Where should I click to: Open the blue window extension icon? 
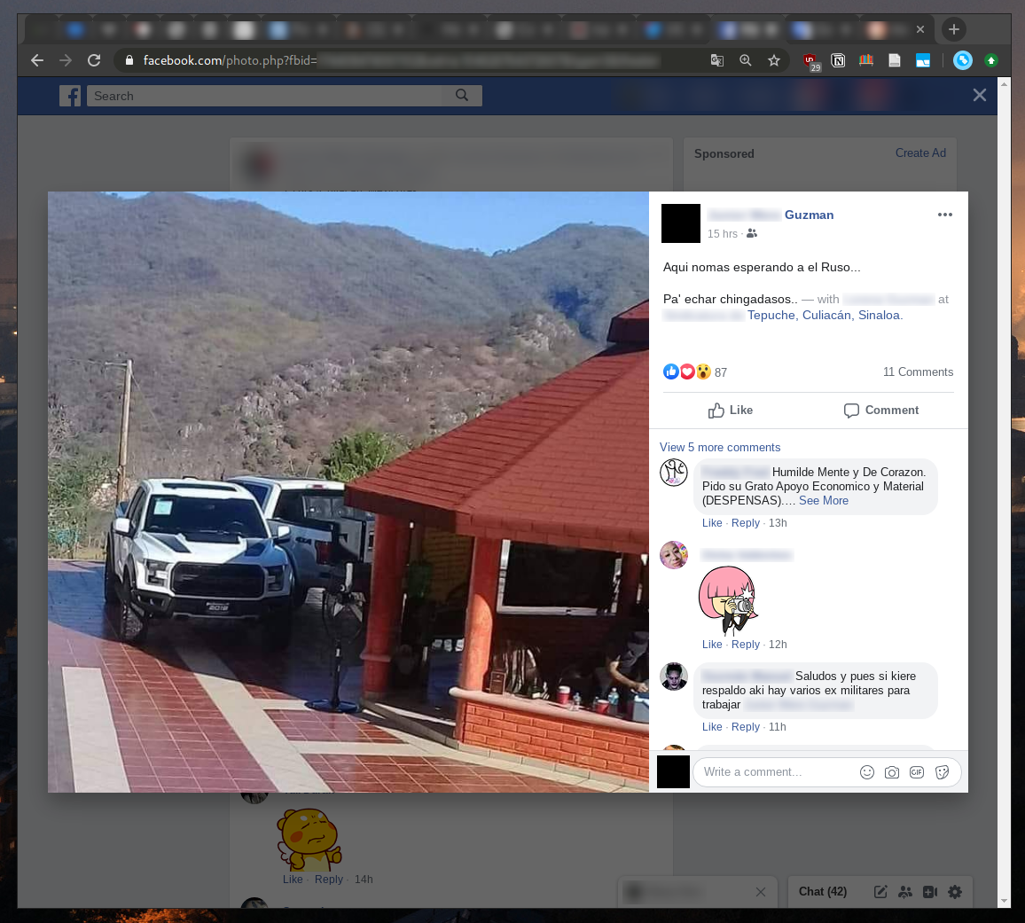pos(922,61)
